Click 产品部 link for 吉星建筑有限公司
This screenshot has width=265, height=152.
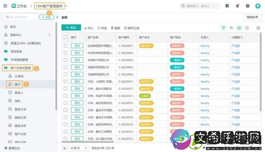236,75
